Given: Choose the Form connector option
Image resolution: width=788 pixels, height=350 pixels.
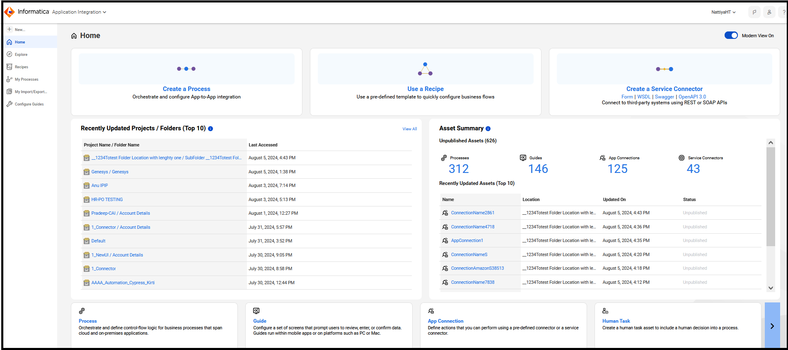Looking at the screenshot, I should coord(627,97).
